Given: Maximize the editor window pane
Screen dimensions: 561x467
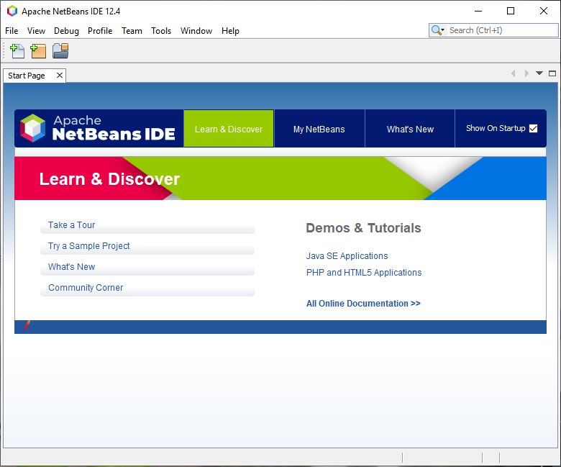Looking at the screenshot, I should click(552, 73).
